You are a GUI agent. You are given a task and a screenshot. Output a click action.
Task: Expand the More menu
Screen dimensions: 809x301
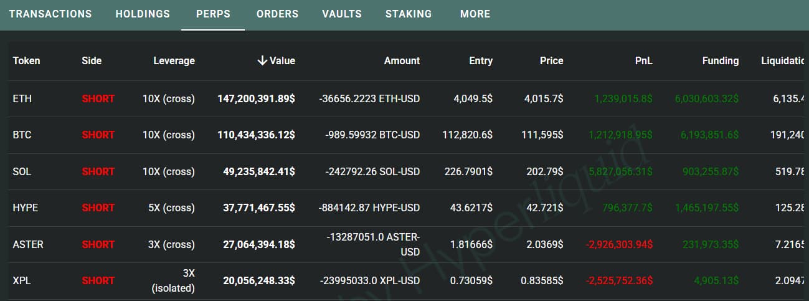click(x=475, y=14)
